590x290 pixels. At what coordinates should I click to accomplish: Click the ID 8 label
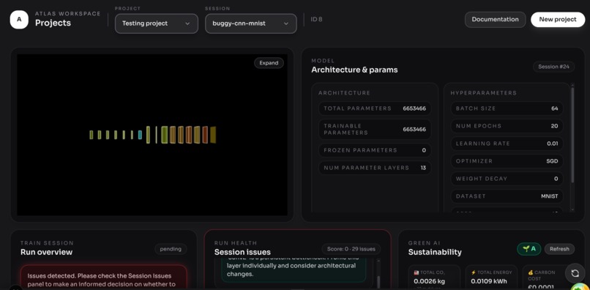pos(316,20)
